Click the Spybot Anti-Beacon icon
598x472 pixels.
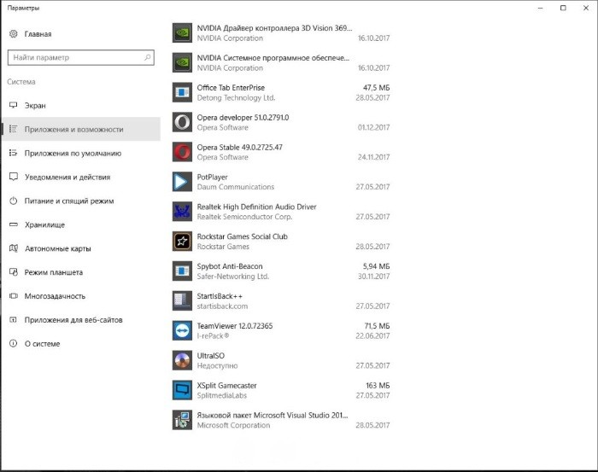[x=182, y=271]
